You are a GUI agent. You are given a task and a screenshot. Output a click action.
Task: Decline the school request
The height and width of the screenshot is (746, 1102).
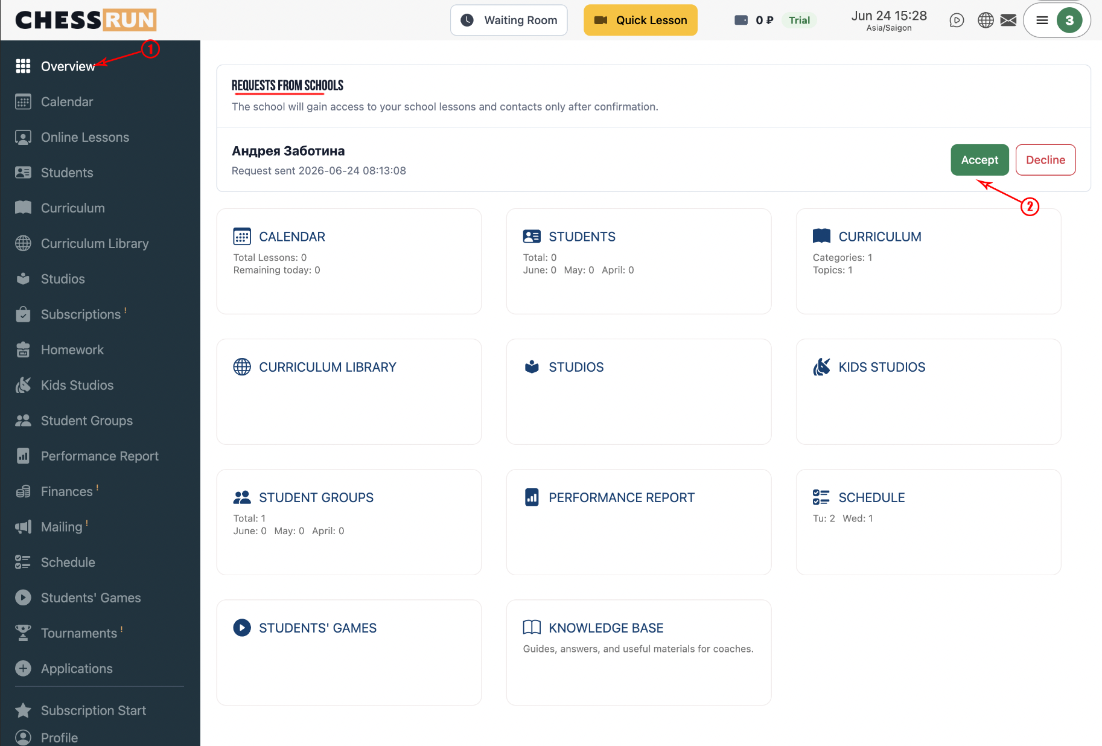tap(1045, 160)
